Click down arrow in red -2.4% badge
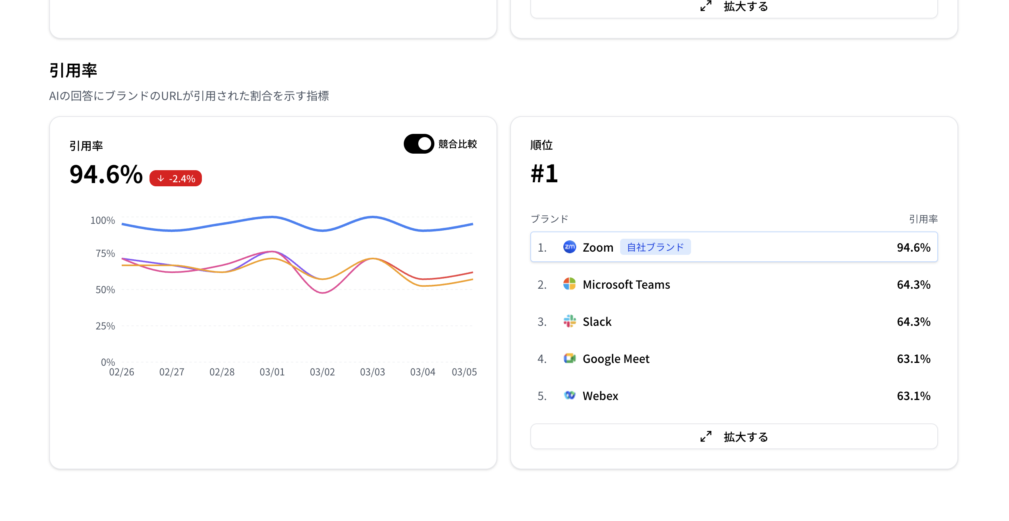The image size is (1009, 521). [x=161, y=178]
